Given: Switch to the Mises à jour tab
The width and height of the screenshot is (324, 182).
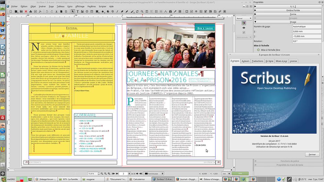Looking at the screenshot, I should 282,61.
